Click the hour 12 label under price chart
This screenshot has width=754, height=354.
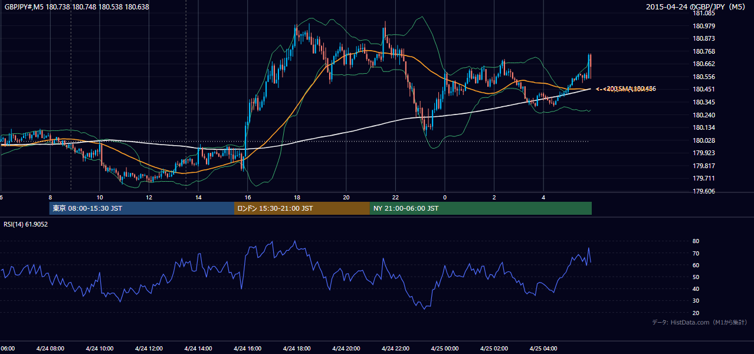point(149,197)
